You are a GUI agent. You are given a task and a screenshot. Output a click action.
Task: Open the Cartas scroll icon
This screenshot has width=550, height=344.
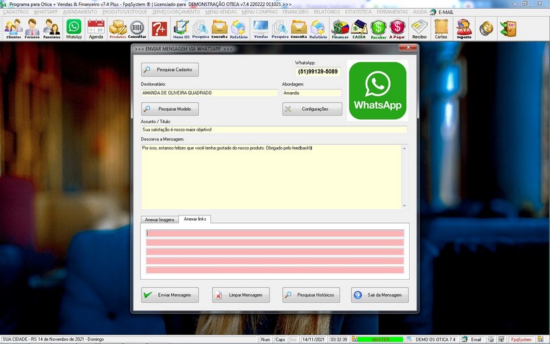pos(441,29)
